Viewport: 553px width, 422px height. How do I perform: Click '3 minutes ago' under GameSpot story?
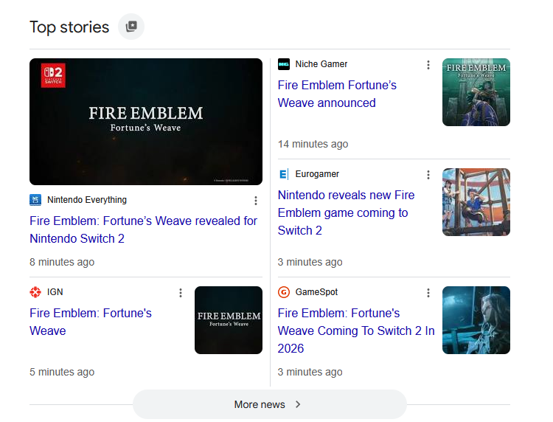[310, 372]
